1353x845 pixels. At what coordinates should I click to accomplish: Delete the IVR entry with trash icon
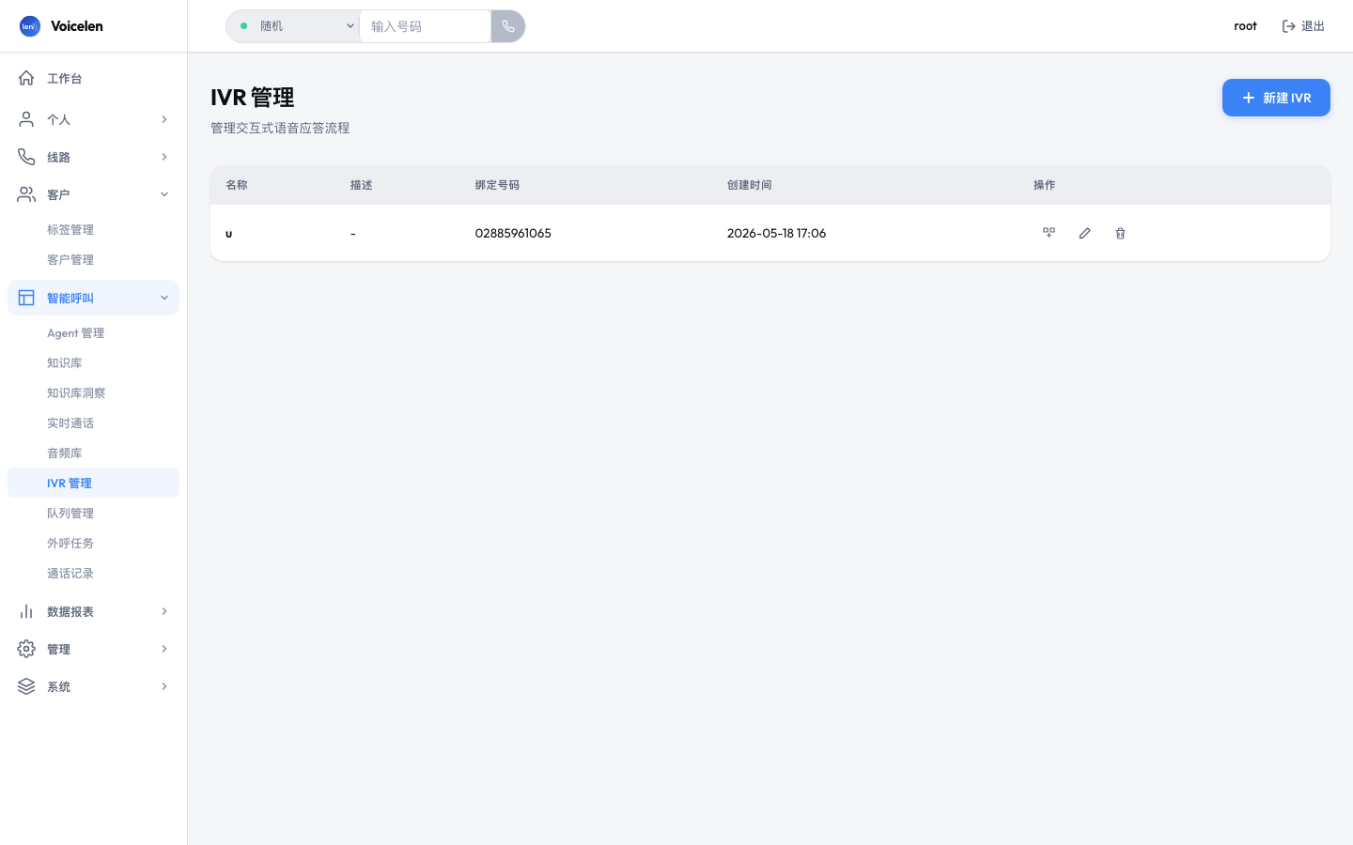[x=1120, y=233]
